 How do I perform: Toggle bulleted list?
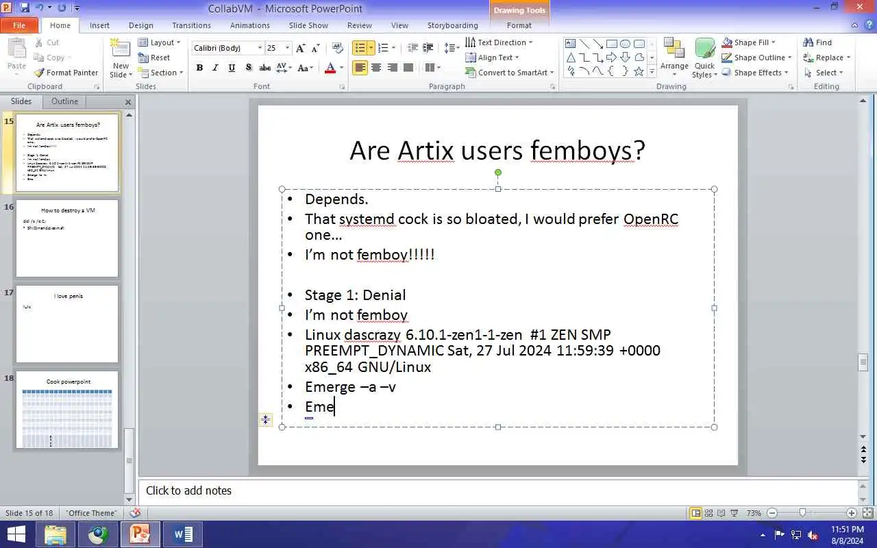click(360, 48)
